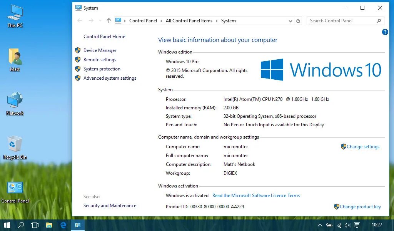Maximize the System window
This screenshot has height=231, width=394.
coord(362,8)
